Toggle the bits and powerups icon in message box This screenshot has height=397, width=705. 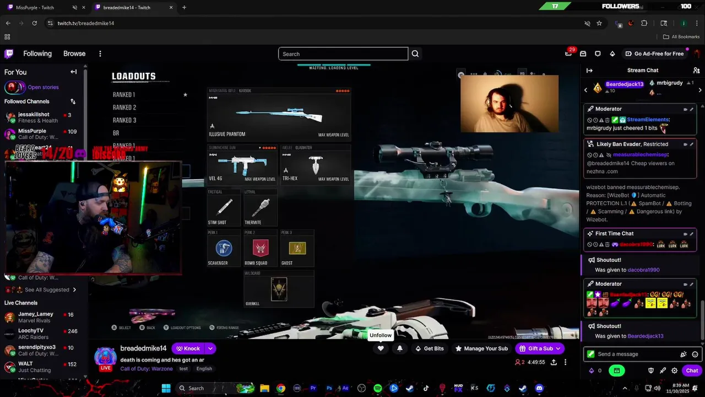(x=684, y=354)
